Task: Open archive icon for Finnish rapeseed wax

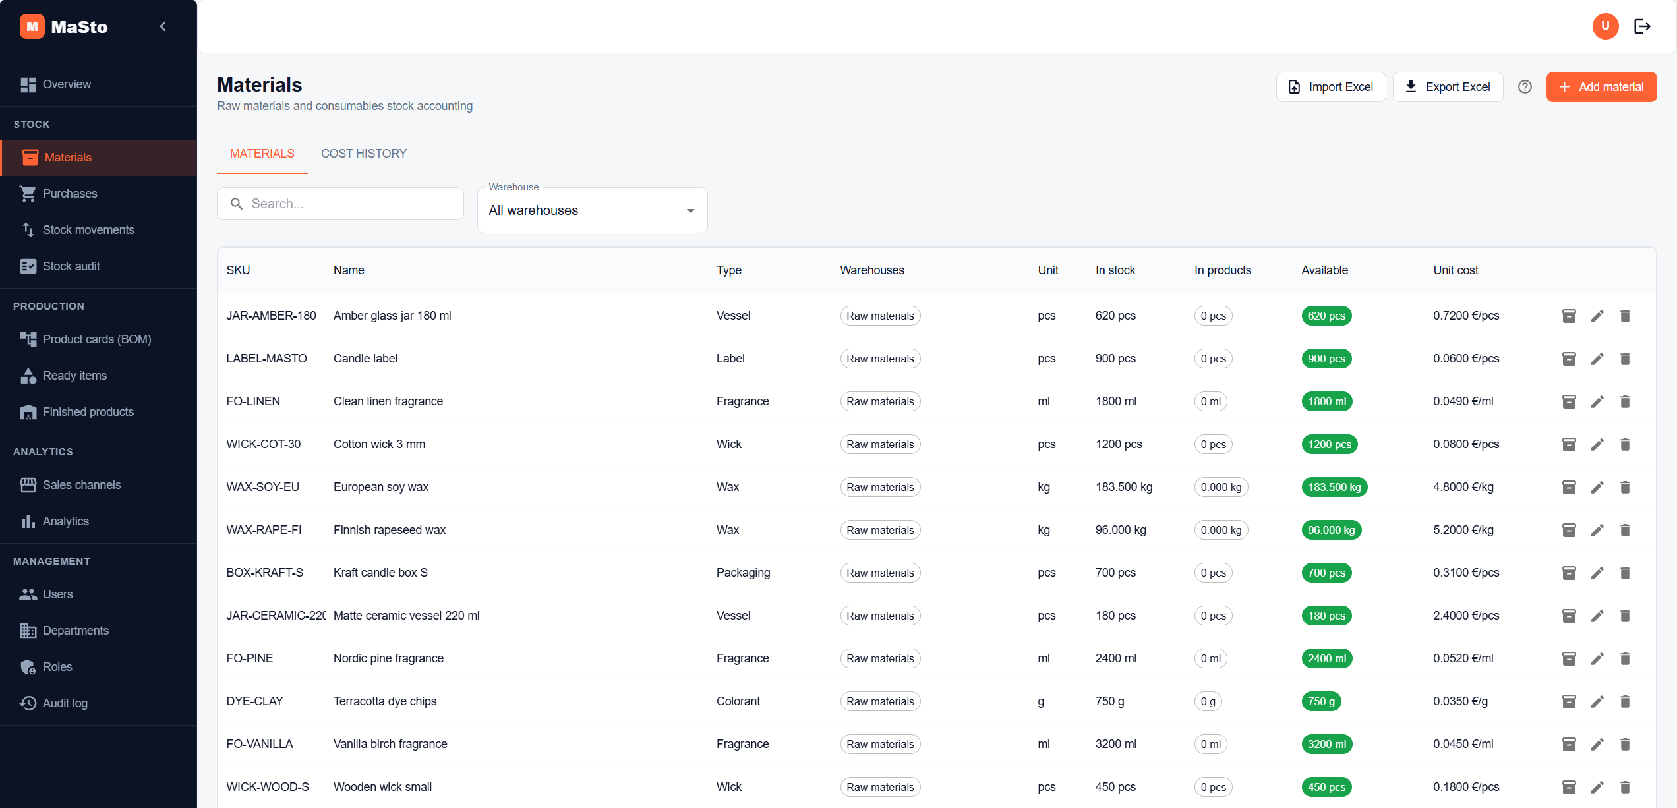Action: 1569,530
